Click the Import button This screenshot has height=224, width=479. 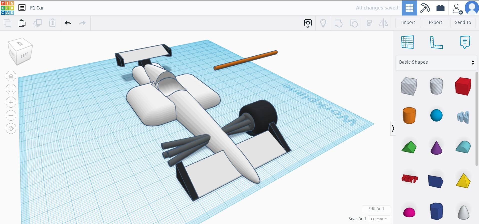pyautogui.click(x=408, y=22)
